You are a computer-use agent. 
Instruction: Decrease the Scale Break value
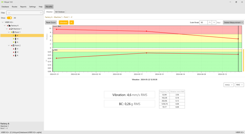coord(214,22)
